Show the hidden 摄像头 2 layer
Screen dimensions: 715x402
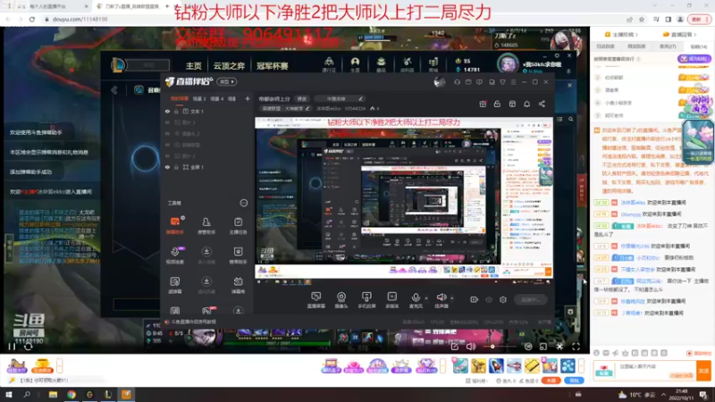coord(167,133)
